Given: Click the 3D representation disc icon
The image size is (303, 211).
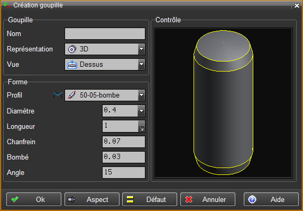Looking at the screenshot, I should coord(72,49).
